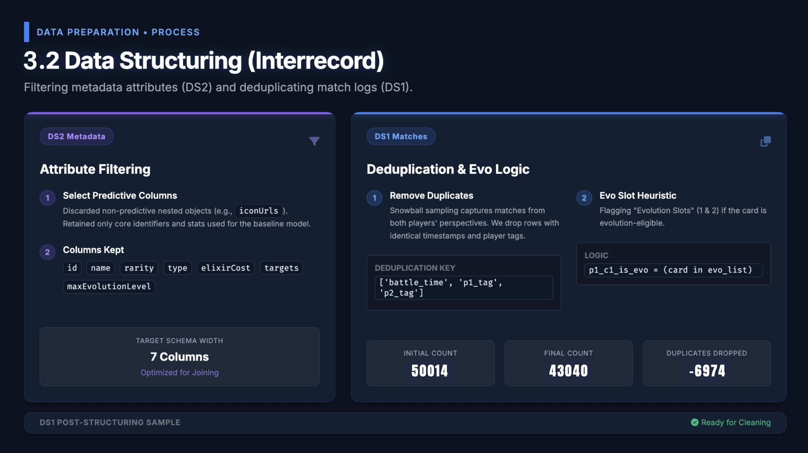Select the DS1 Matches tag
The image size is (808, 453).
click(401, 137)
